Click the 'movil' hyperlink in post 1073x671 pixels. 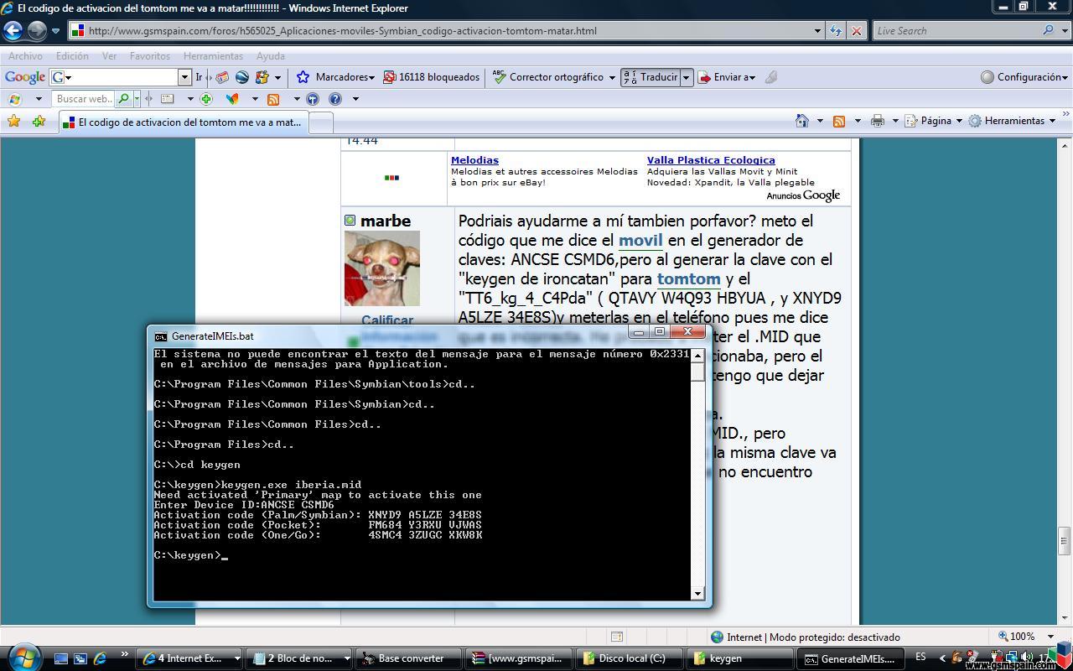pyautogui.click(x=640, y=241)
